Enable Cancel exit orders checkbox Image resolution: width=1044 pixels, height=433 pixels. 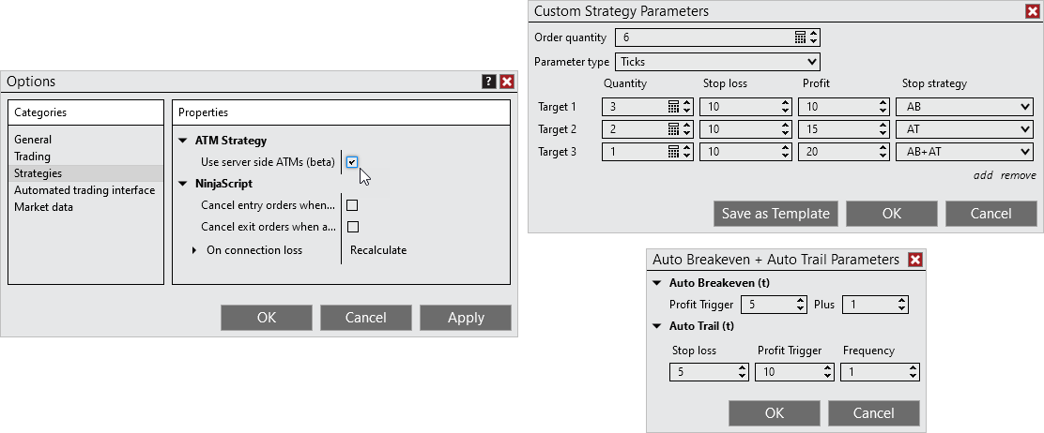352,227
